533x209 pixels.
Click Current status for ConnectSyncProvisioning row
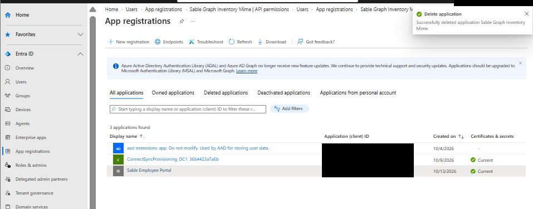(x=482, y=160)
